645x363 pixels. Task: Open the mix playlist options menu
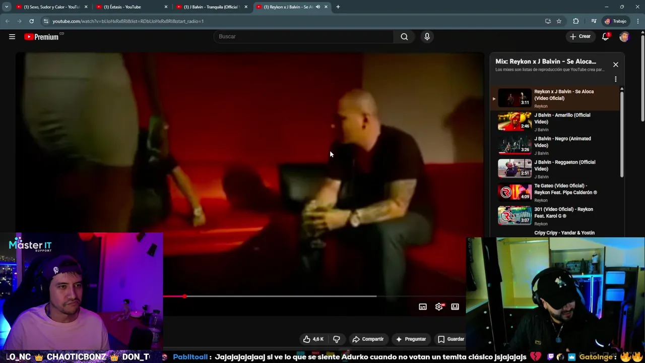615,79
